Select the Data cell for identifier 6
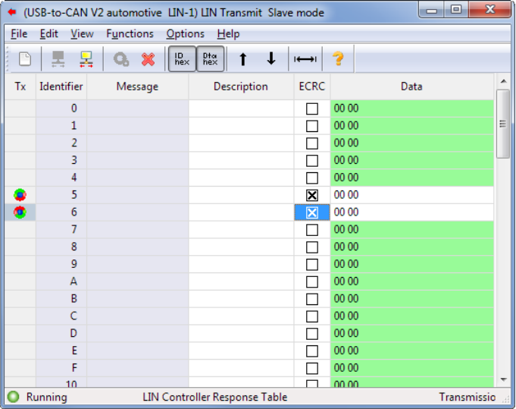 point(411,212)
